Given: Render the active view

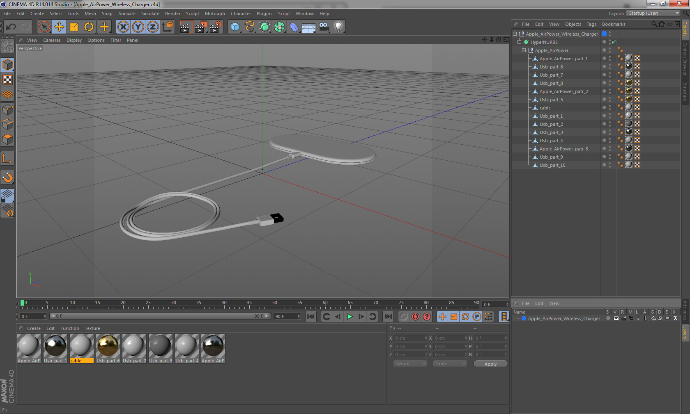Looking at the screenshot, I should (x=186, y=27).
